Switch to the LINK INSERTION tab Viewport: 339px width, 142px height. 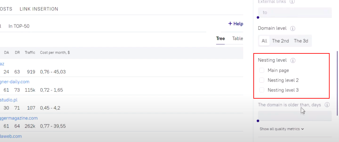click(39, 9)
